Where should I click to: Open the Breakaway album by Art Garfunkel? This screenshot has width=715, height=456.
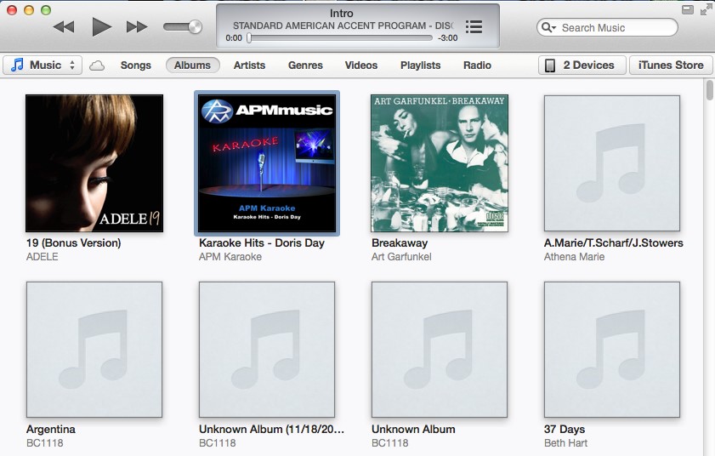(440, 163)
